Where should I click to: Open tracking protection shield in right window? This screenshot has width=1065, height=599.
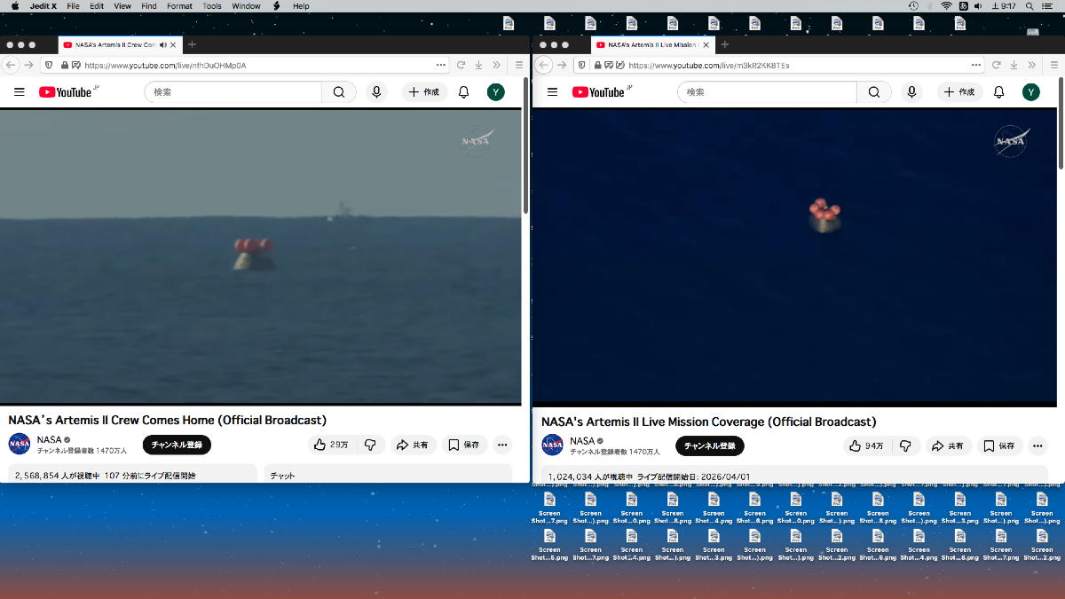point(581,65)
